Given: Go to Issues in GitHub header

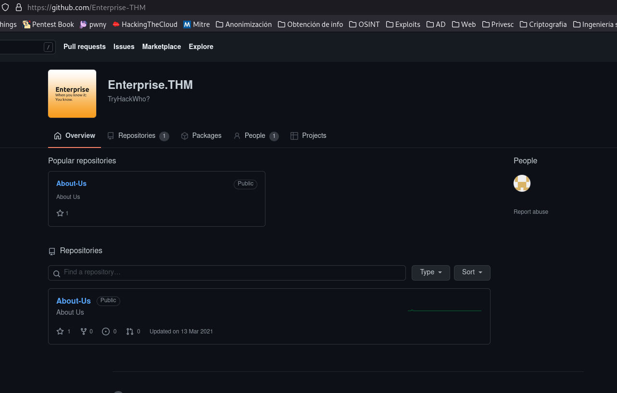Looking at the screenshot, I should point(124,47).
